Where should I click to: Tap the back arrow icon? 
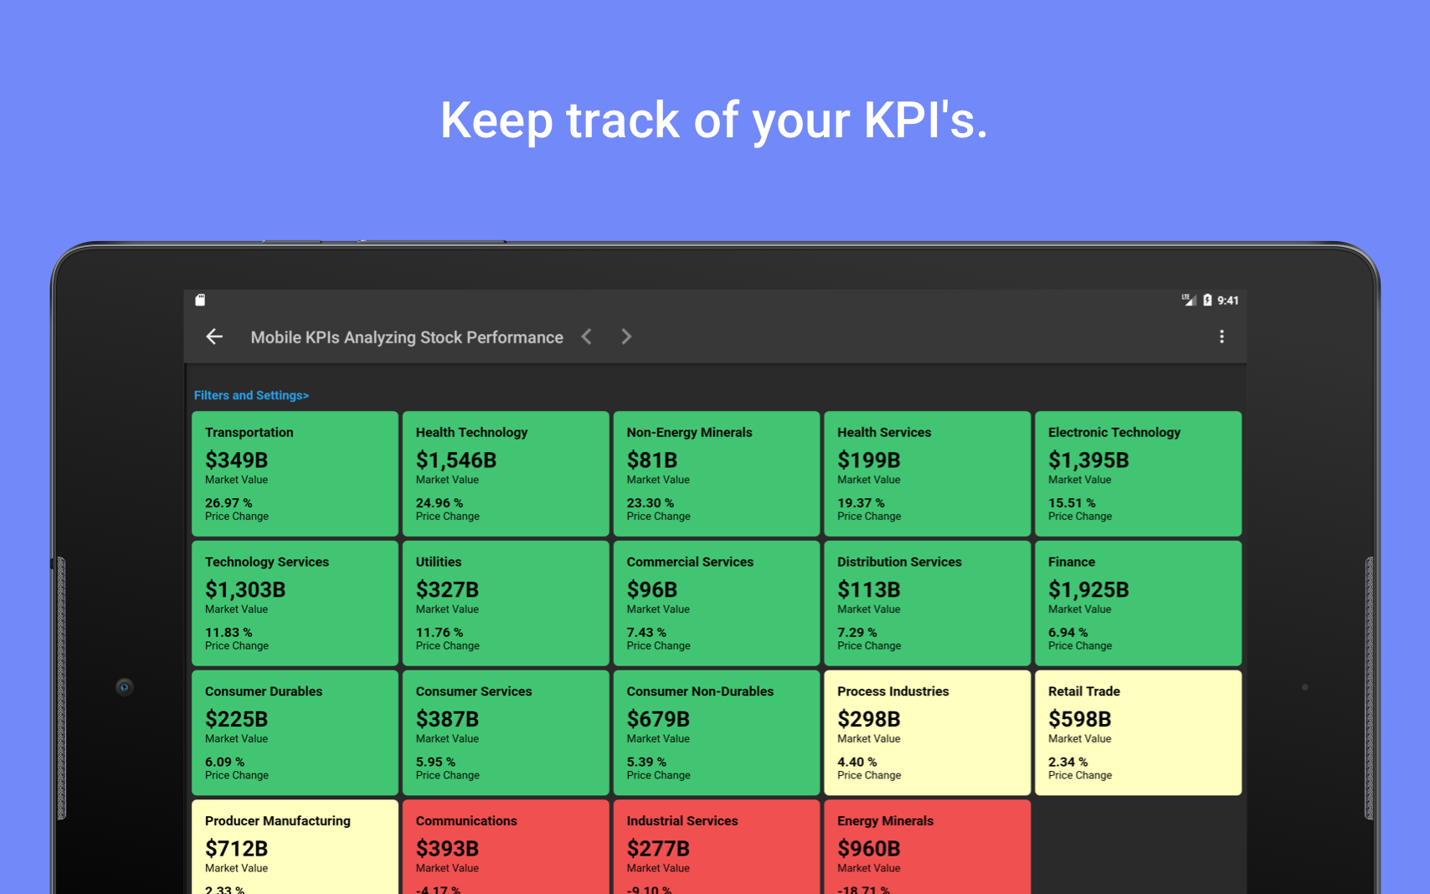(x=214, y=337)
